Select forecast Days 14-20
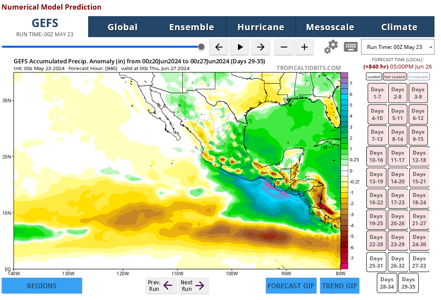This screenshot has width=441, height=300. pyautogui.click(x=398, y=178)
